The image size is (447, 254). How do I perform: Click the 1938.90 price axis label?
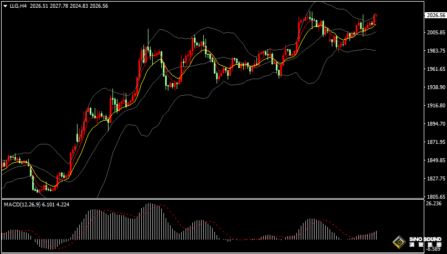(435, 87)
